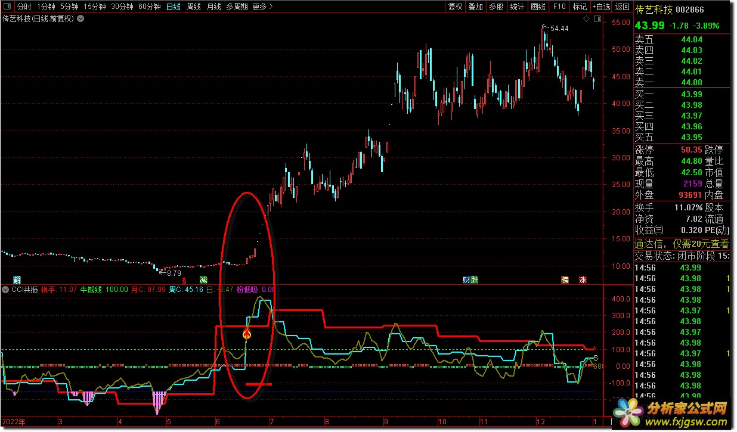
Task: Click the 叠加 overlay button
Action: point(476,7)
